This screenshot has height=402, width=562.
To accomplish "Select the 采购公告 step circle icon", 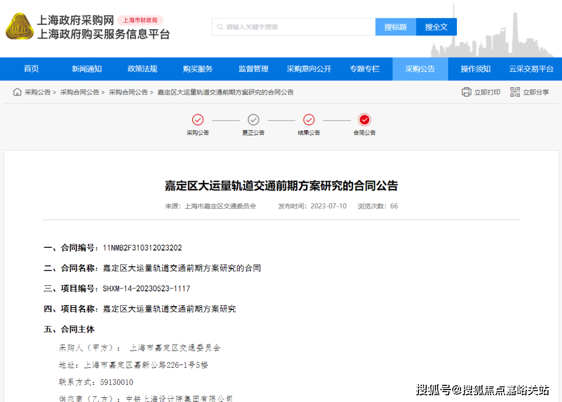I will click(198, 120).
